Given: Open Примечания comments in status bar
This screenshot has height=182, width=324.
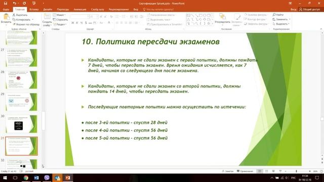Looking at the screenshot, I should pyautogui.click(x=245, y=171).
